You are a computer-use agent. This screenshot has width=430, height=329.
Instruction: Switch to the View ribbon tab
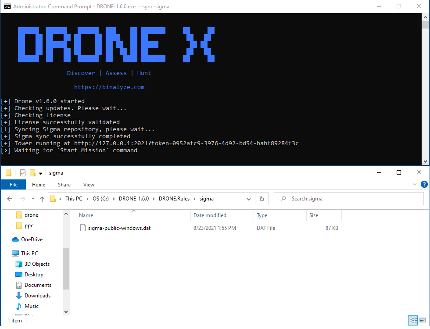pos(89,184)
